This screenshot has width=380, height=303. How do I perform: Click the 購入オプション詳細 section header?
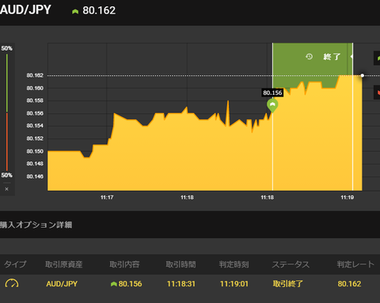[36, 225]
